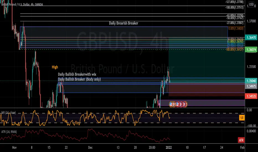Click the Feb label on time axis
The height and width of the screenshot is (152, 258).
click(x=242, y=147)
